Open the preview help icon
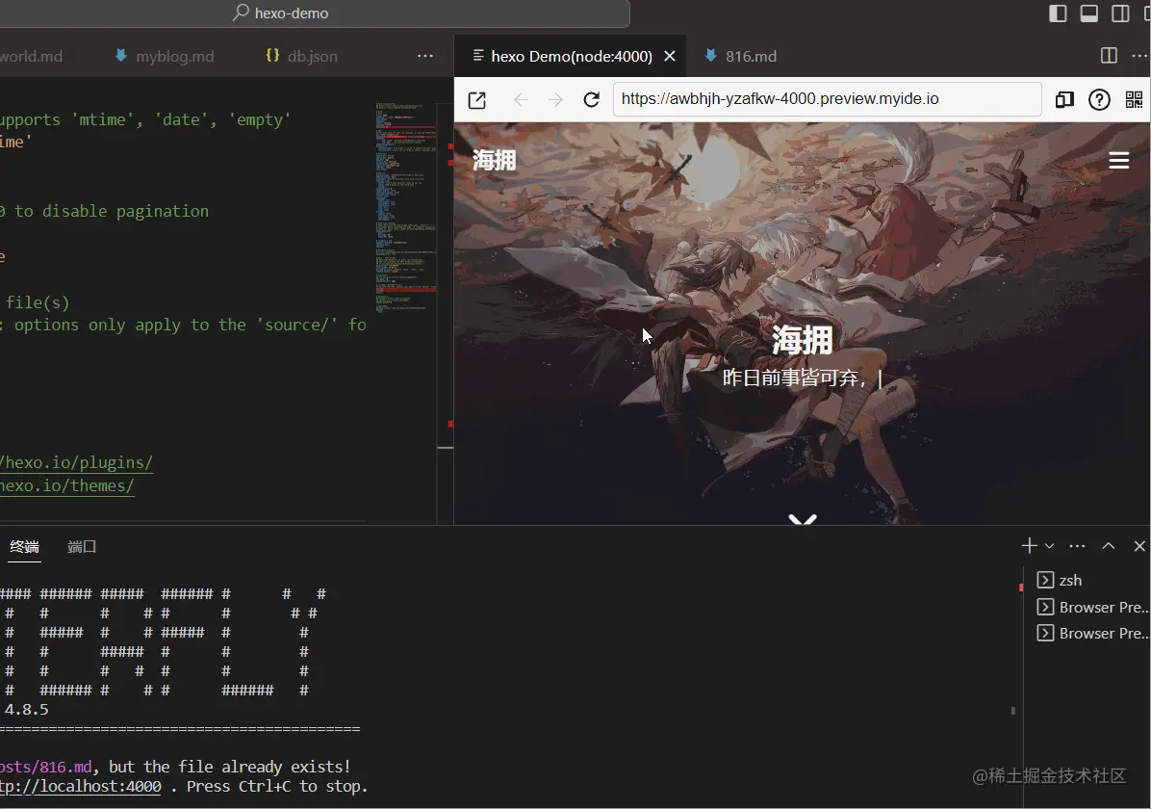Screen dimensions: 1151x809 (1099, 99)
